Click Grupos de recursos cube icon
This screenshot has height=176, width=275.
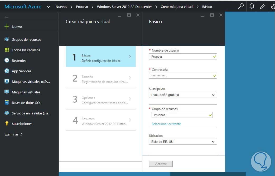pyautogui.click(x=7, y=39)
